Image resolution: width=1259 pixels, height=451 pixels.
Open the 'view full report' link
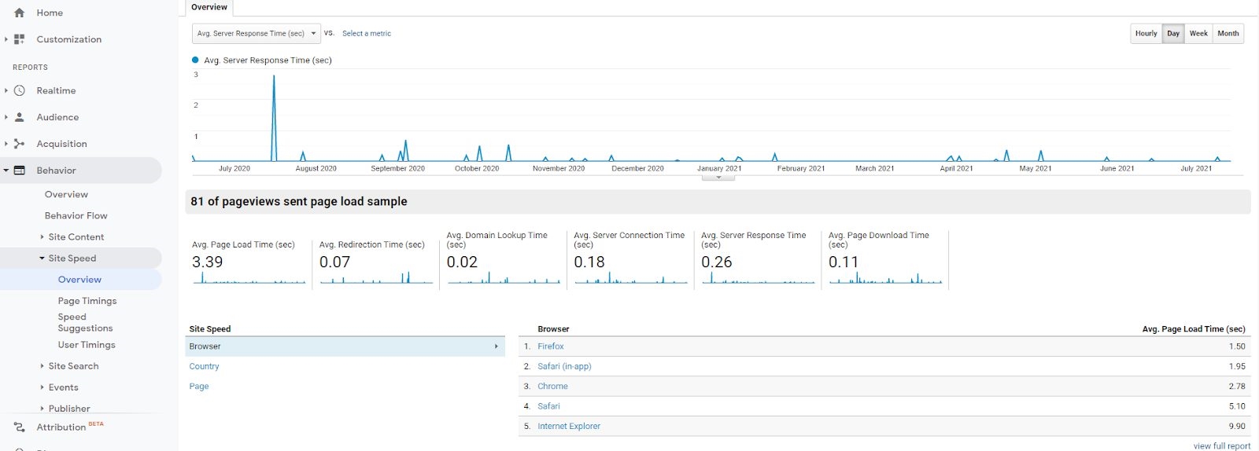(1221, 445)
